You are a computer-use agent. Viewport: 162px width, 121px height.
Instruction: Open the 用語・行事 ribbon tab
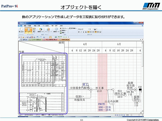pos(37,26)
